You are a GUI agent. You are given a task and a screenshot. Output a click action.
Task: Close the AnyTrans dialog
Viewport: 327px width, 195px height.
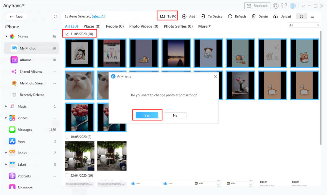click(215, 77)
